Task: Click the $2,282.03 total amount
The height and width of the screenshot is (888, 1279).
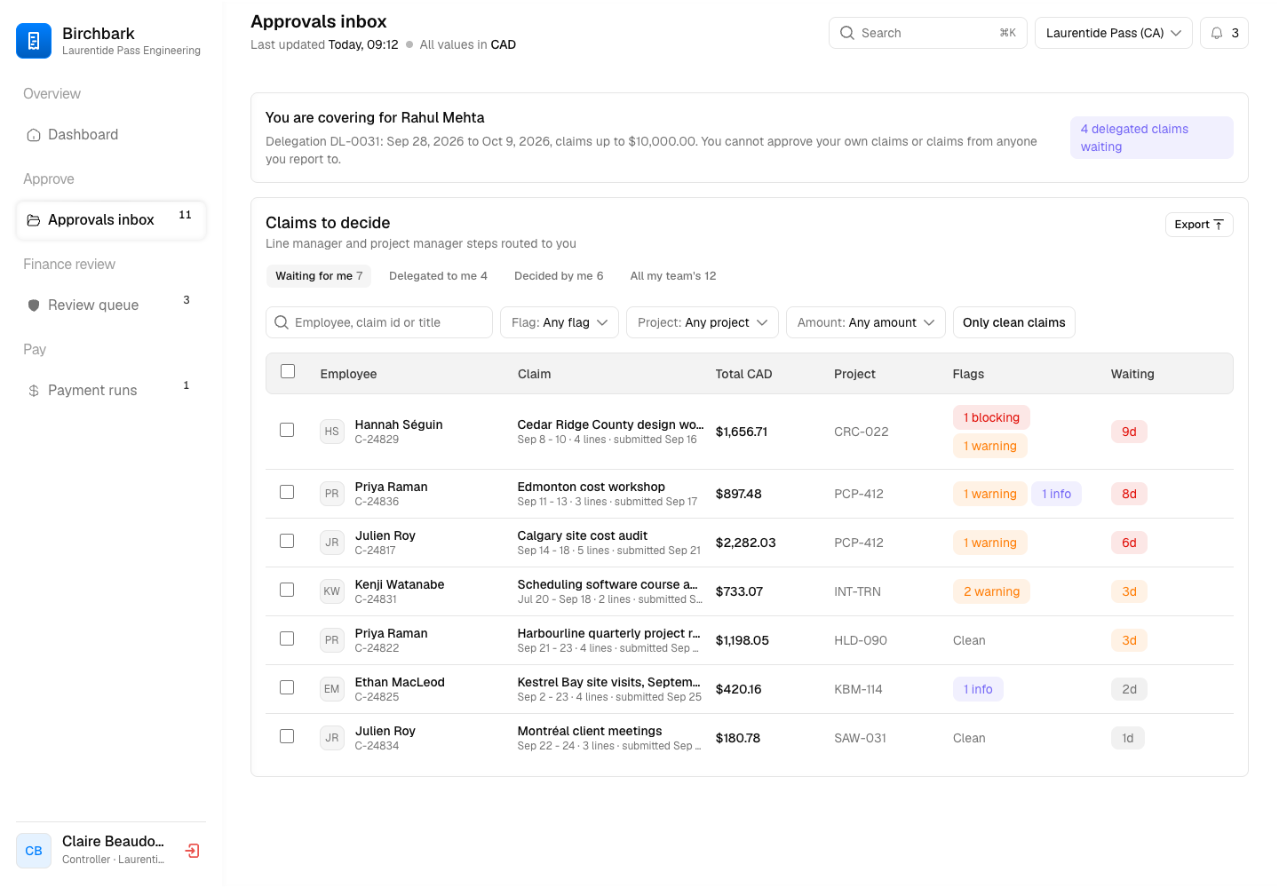Action: [746, 543]
